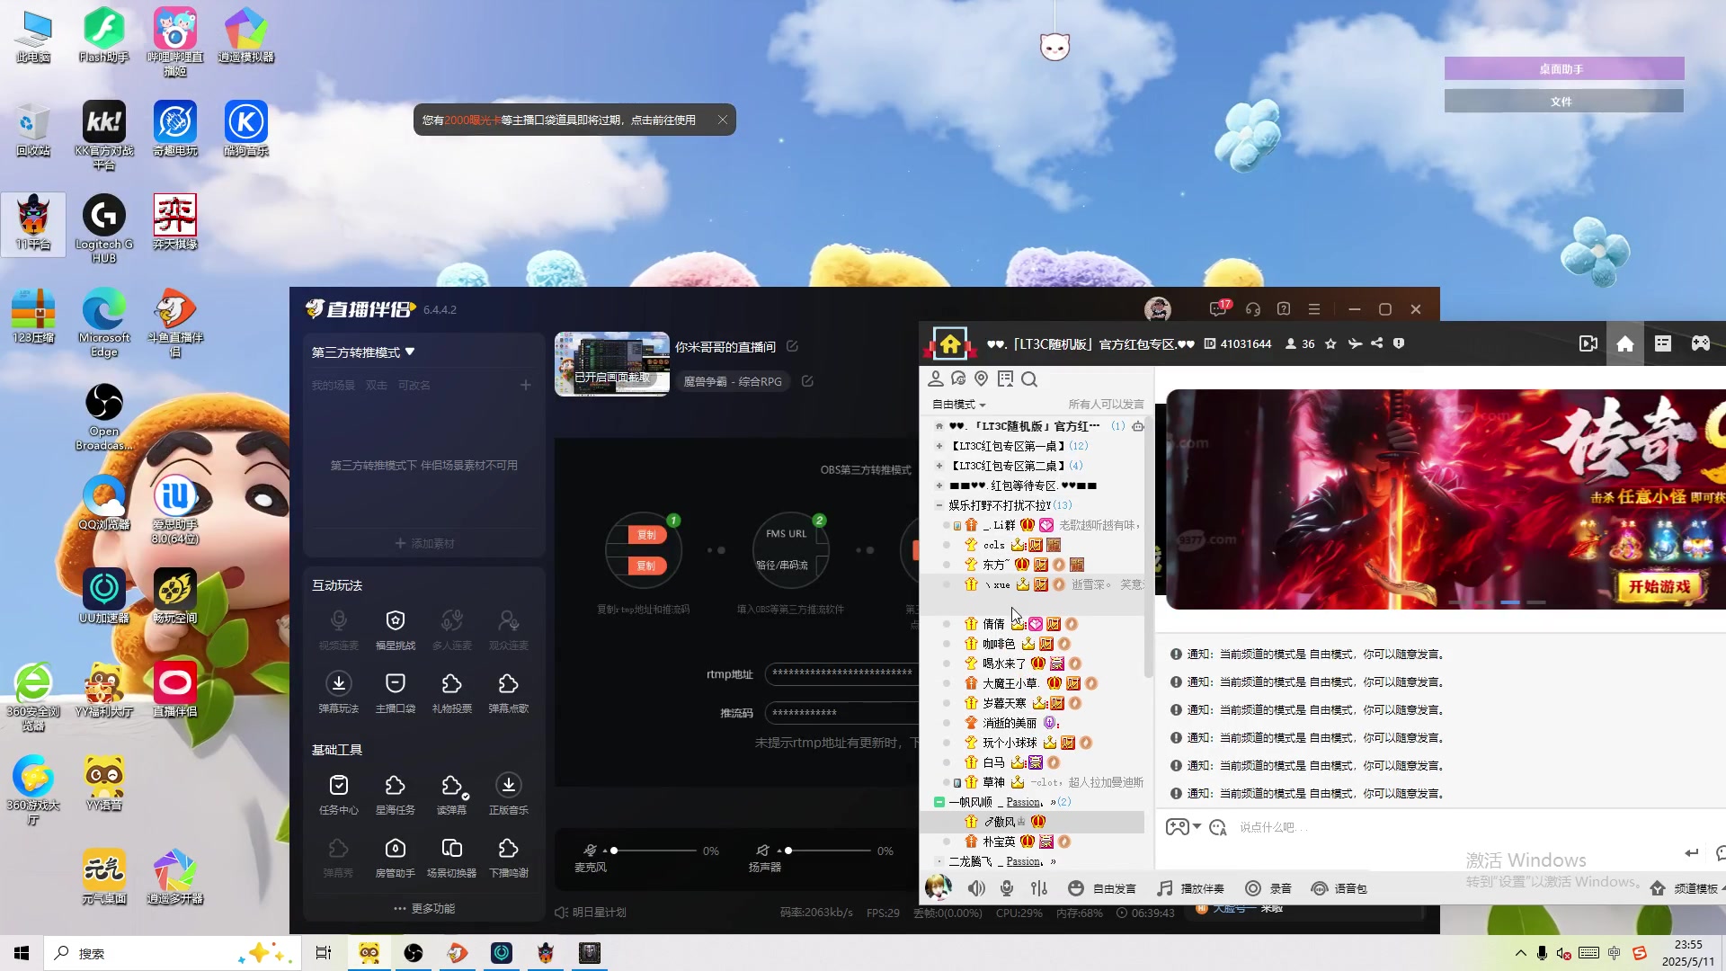Expand 【LT3C红包专区第一桌】 sub-channel

tap(939, 446)
